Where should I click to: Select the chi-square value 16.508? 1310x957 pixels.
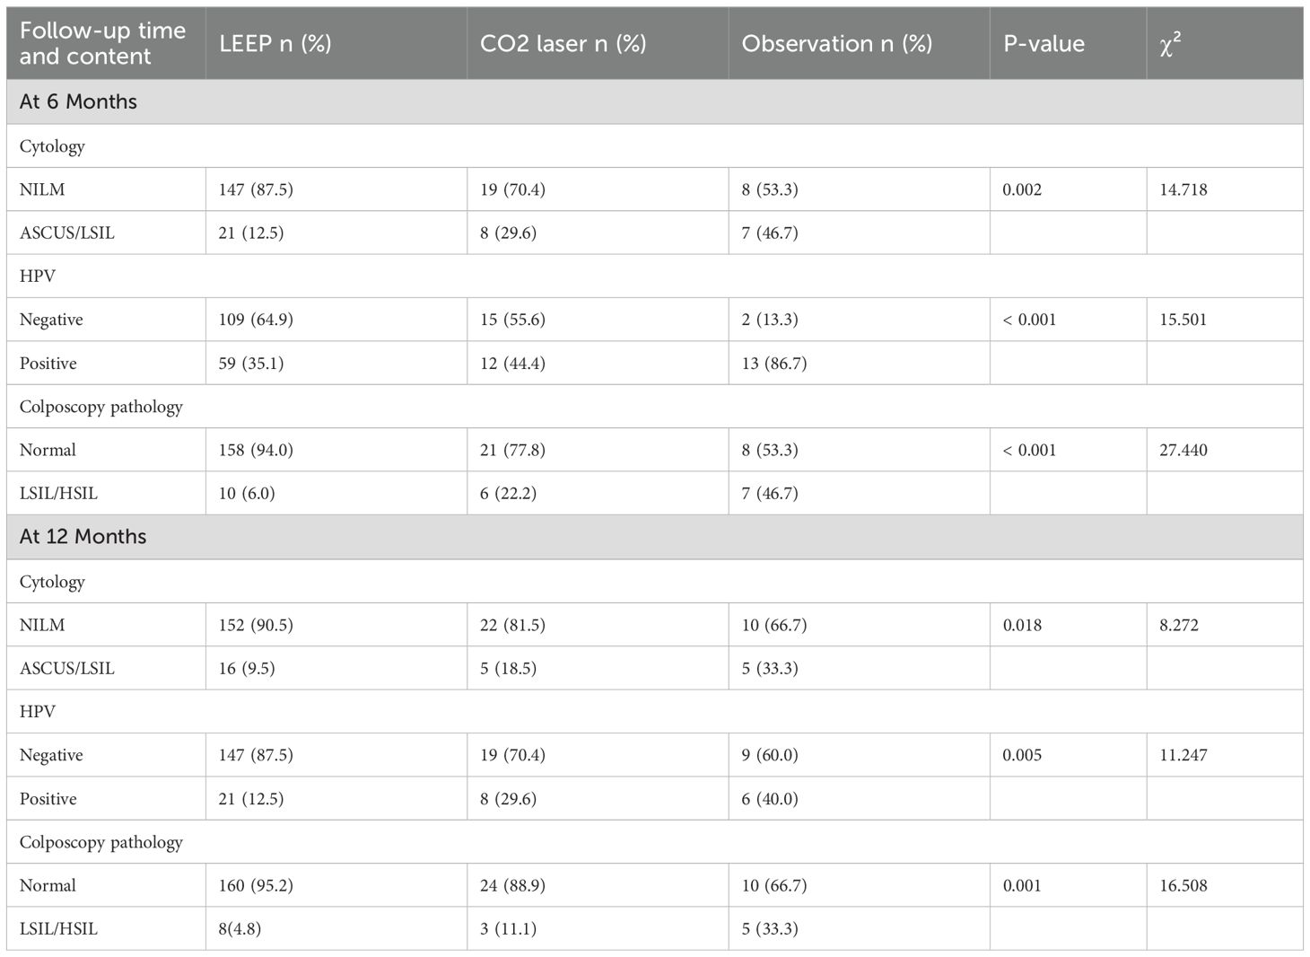point(1183,885)
